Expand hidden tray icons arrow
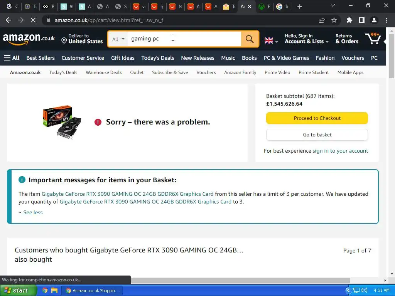The image size is (395, 296). point(348,291)
